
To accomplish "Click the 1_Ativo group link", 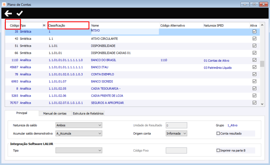I will [232, 125].
